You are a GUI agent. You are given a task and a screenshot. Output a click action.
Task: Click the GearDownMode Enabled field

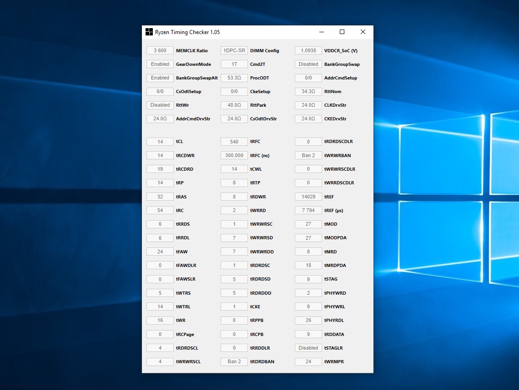pos(160,64)
